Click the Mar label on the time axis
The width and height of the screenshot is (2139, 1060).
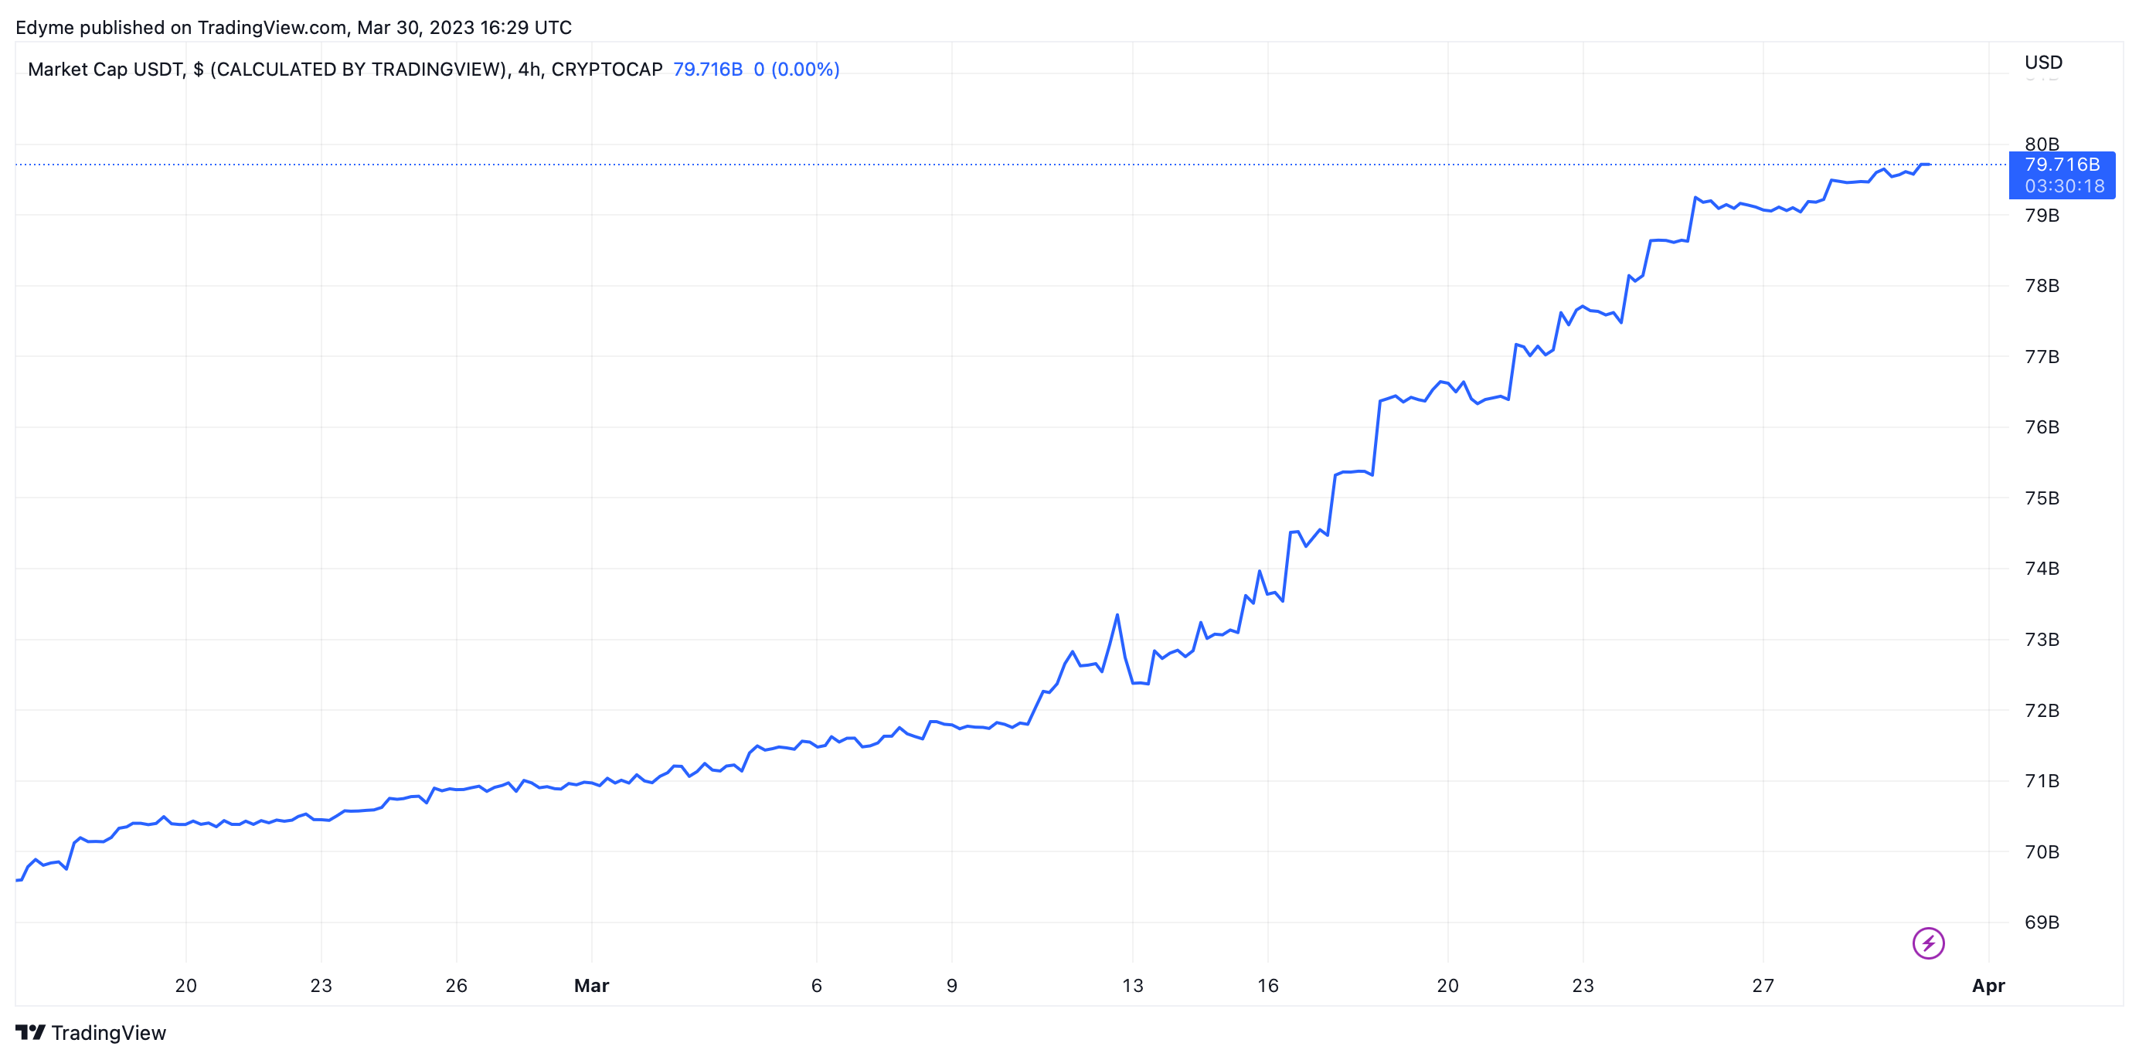[591, 985]
